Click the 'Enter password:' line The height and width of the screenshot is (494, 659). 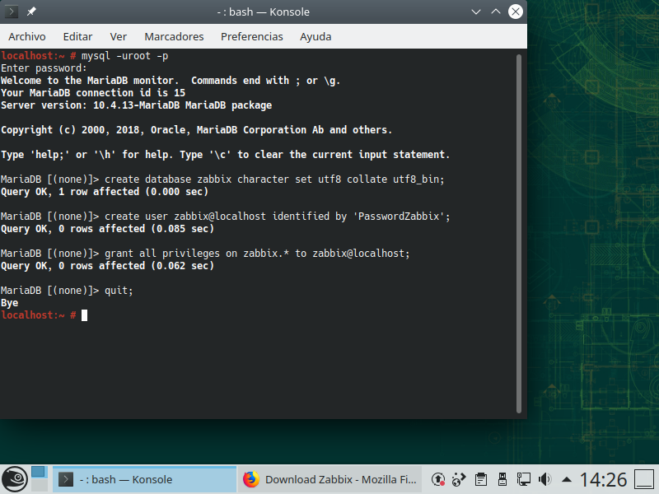click(44, 68)
